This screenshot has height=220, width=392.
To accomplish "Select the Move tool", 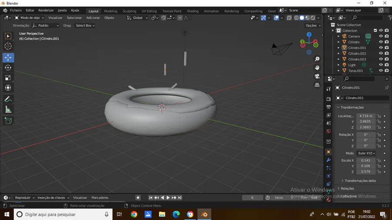I will [x=8, y=58].
